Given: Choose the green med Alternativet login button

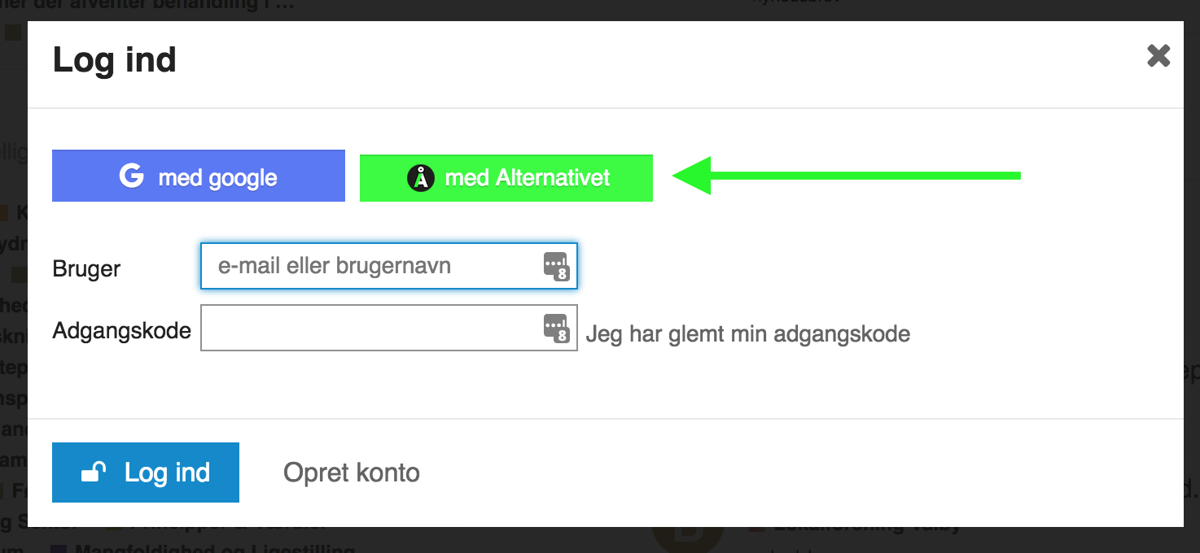Looking at the screenshot, I should point(506,177).
